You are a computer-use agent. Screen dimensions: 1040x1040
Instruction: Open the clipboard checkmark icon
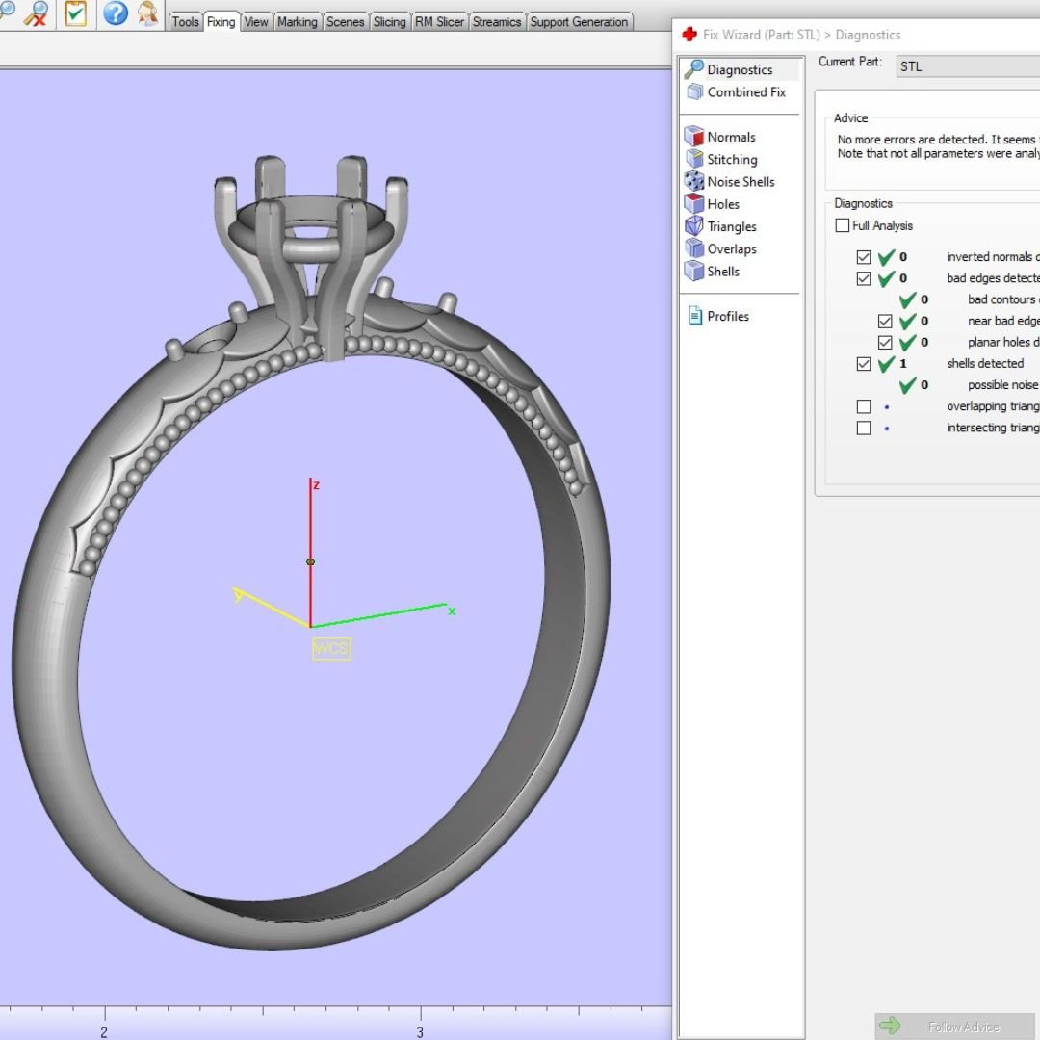pyautogui.click(x=76, y=13)
